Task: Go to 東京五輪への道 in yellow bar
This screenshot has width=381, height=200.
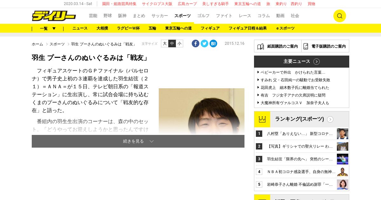Action: point(178,28)
